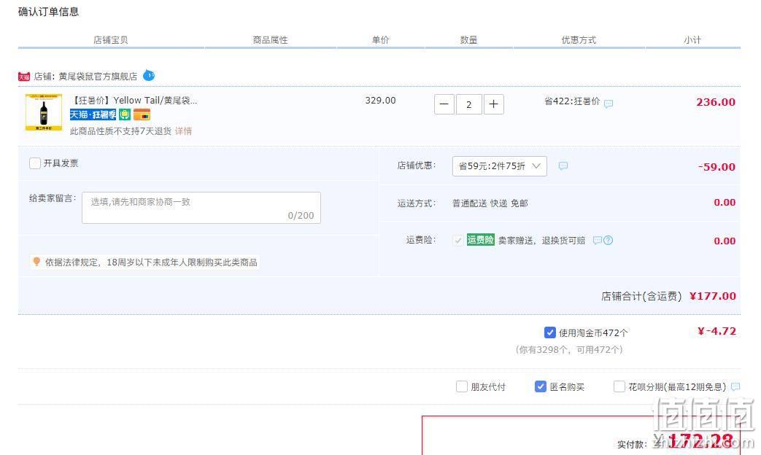Click the 普通配送 快递 免邮 shipping text

click(490, 203)
